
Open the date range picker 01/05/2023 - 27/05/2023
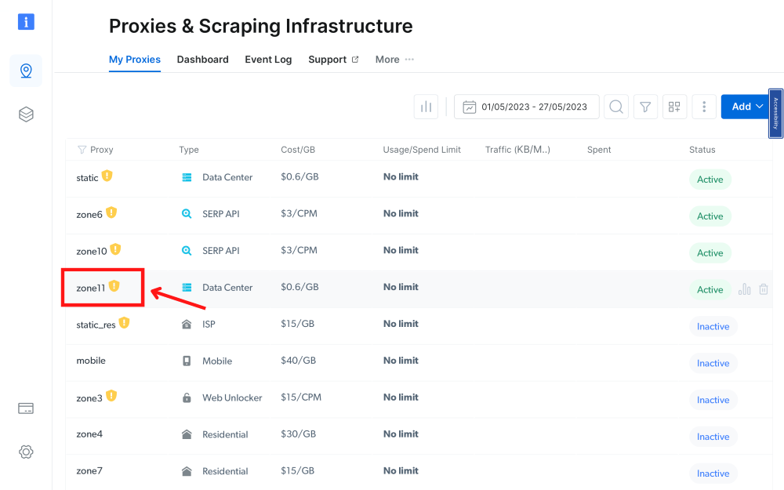click(x=526, y=107)
